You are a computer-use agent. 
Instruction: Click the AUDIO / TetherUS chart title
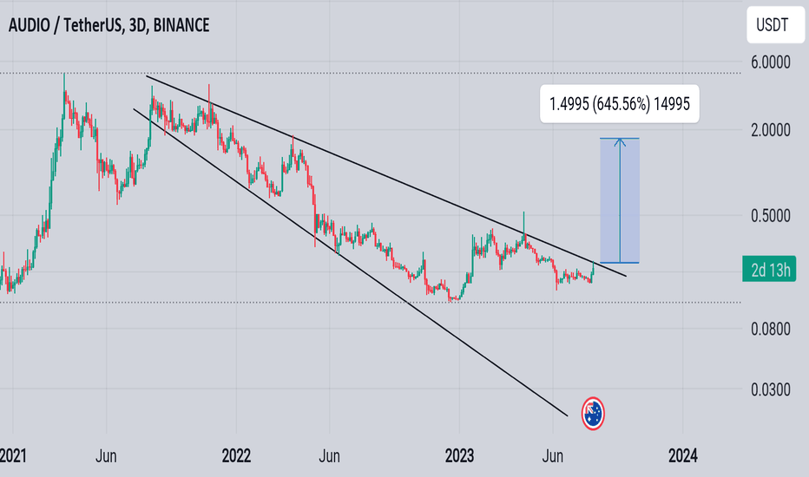point(109,25)
